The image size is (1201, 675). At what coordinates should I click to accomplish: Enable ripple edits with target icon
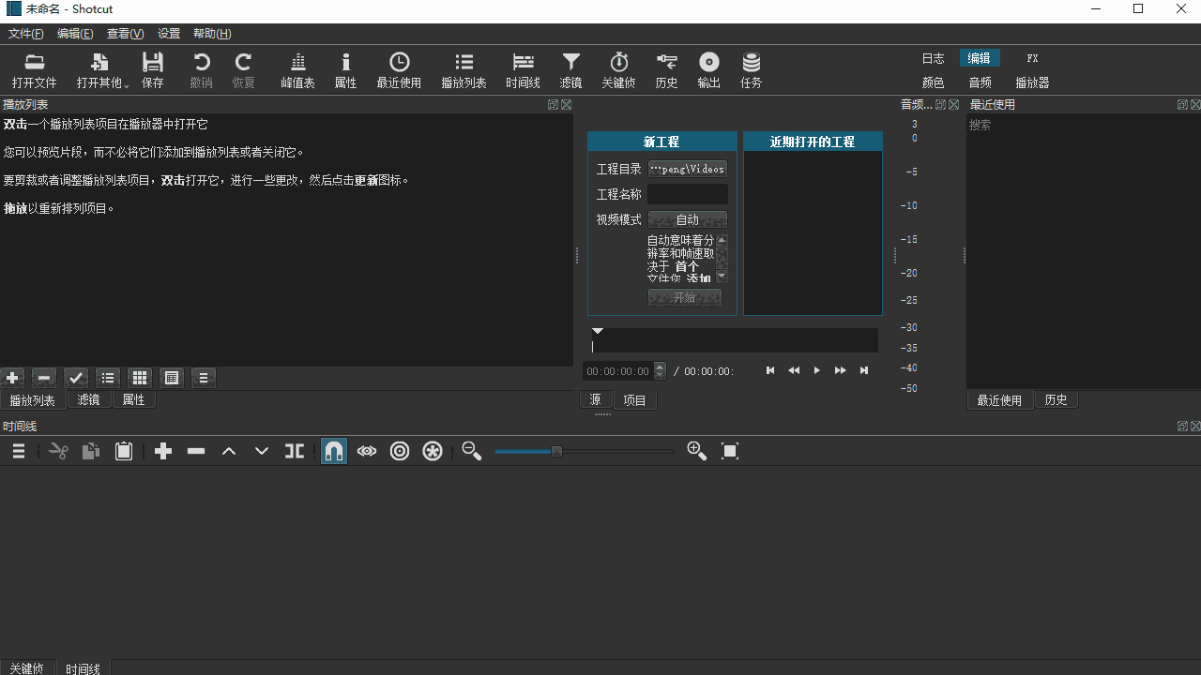(399, 451)
